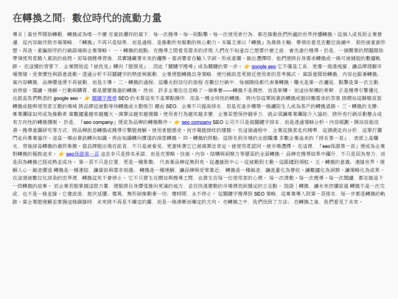
Task: Click the pointing hand emoji before seo company link
Action: click(x=177, y=122)
